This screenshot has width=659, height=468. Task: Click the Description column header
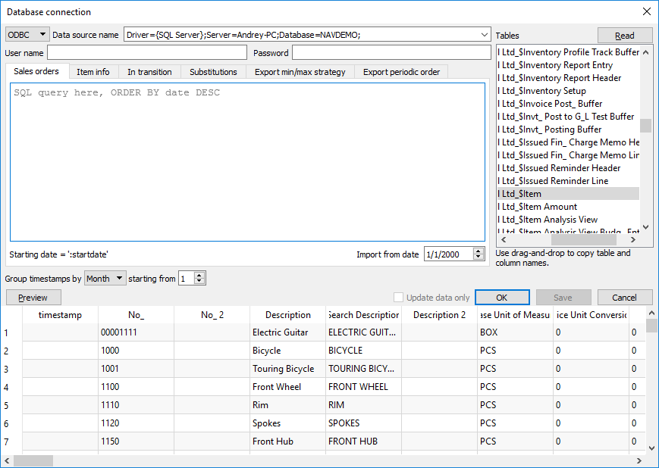tap(287, 315)
